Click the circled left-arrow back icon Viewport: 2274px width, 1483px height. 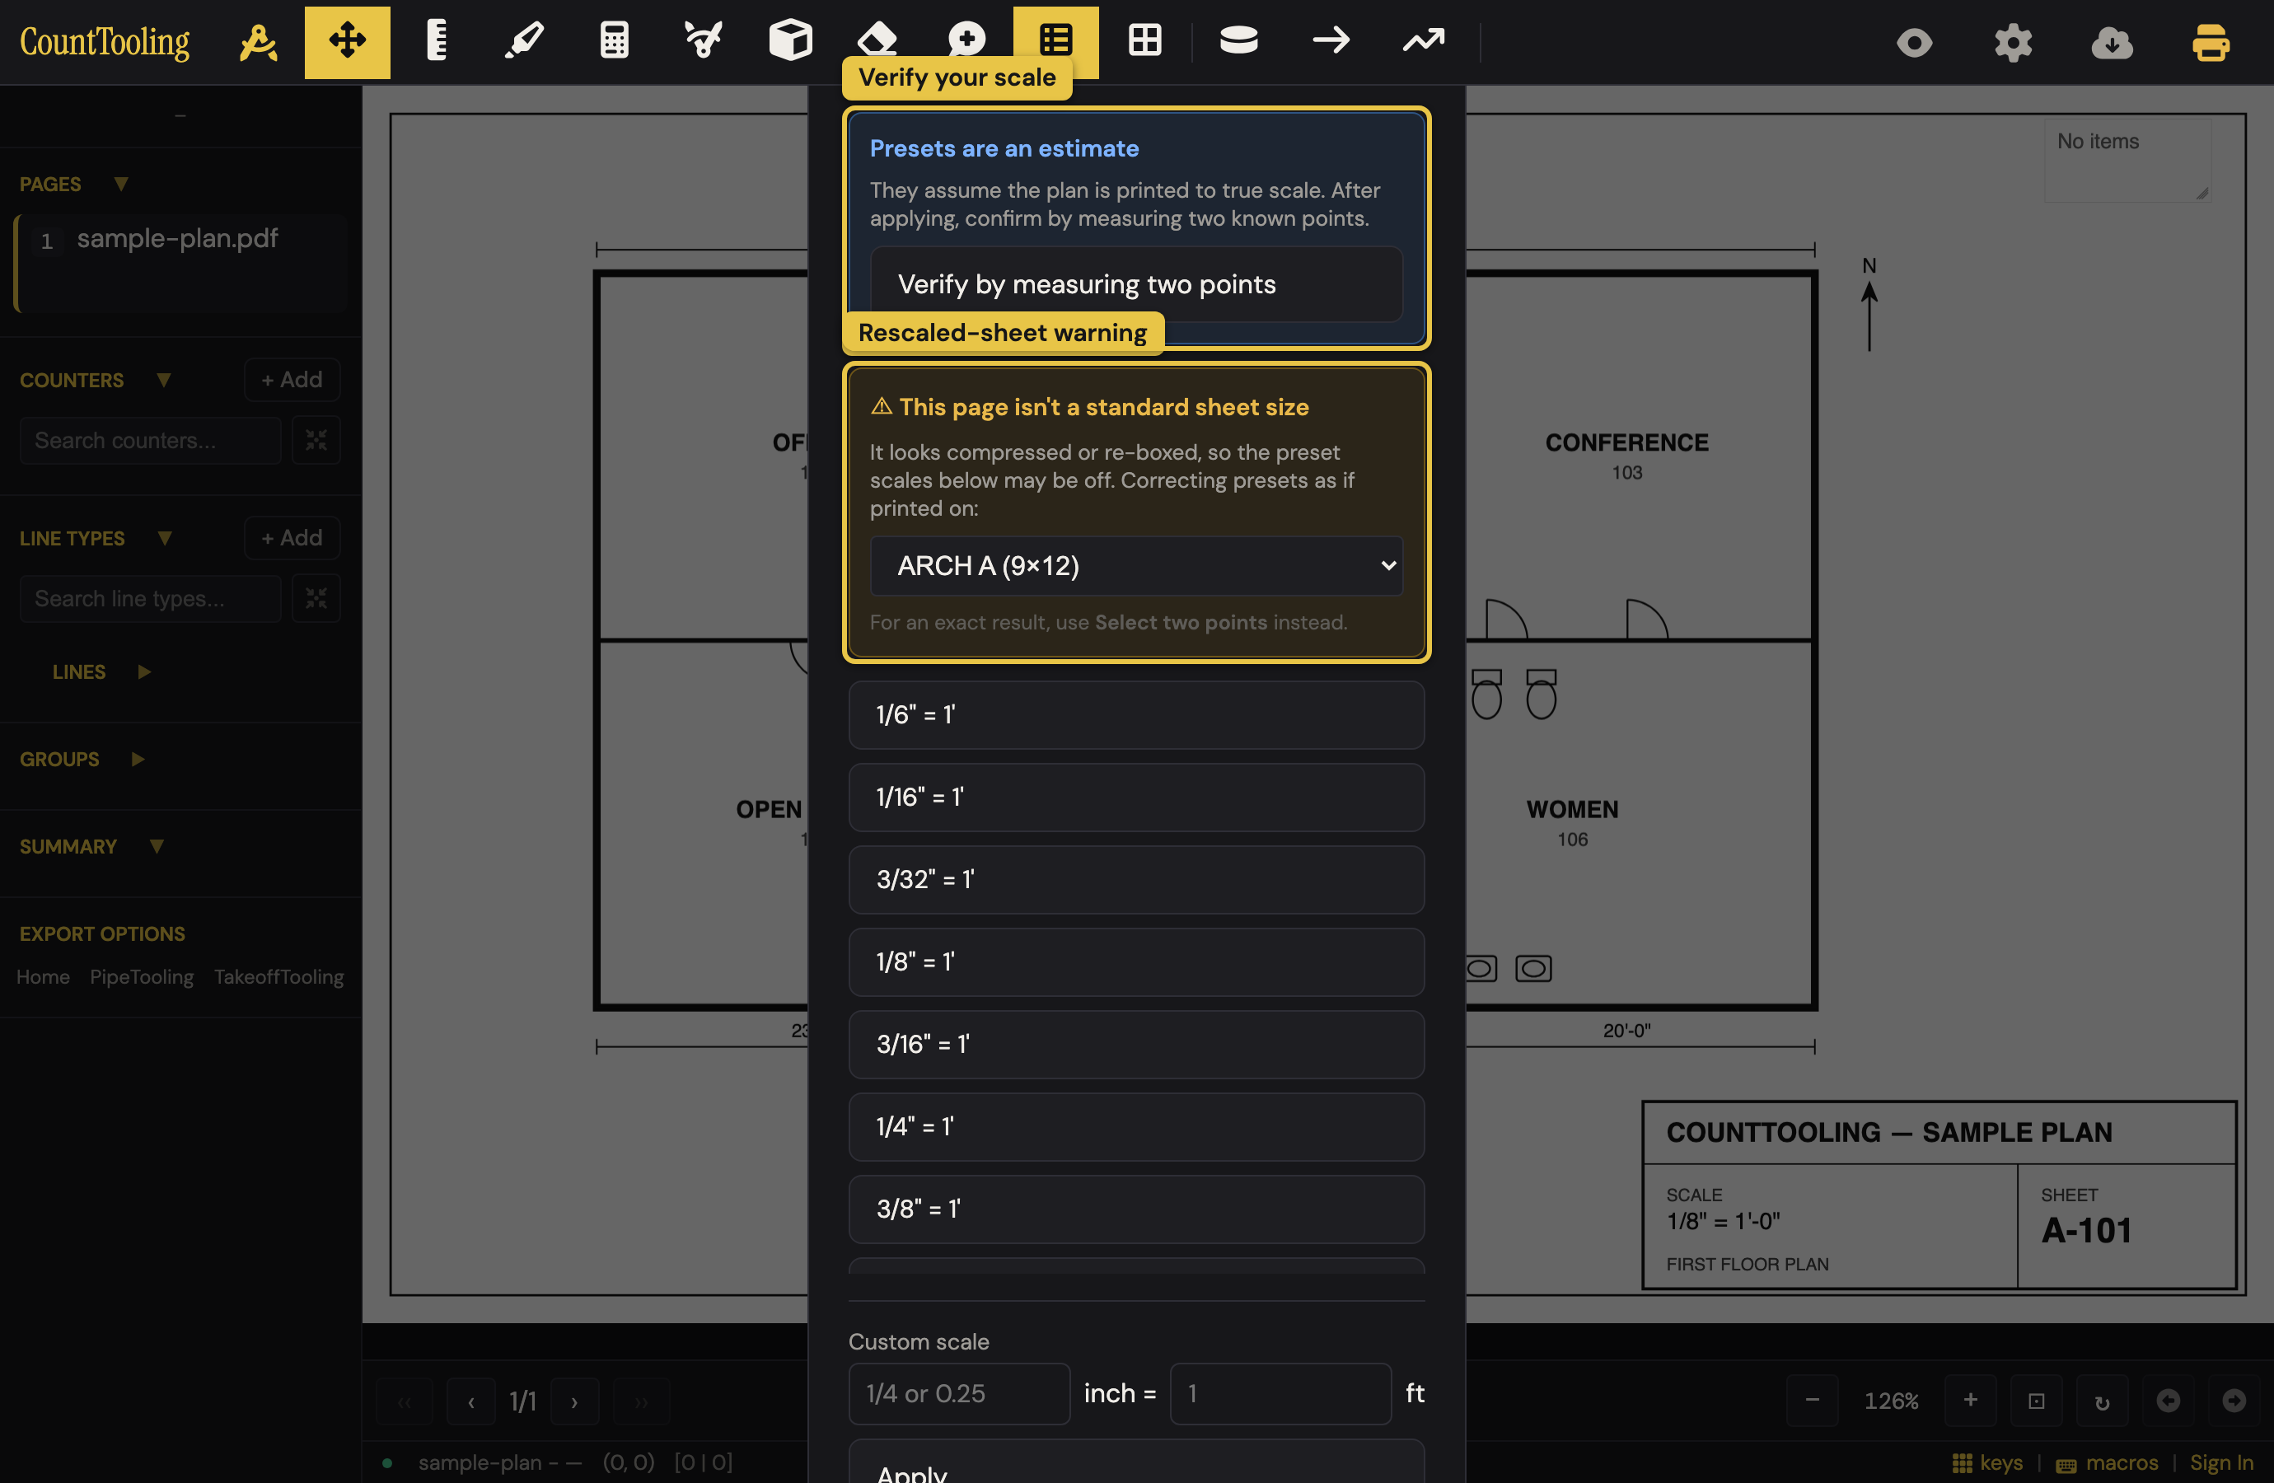click(x=2168, y=1401)
